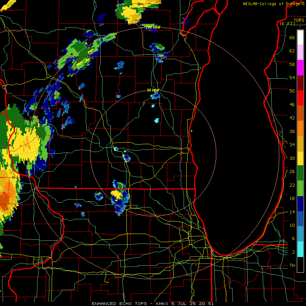The image size is (306, 306).
Task: Select legend value 58
Action: click(292, 64)
